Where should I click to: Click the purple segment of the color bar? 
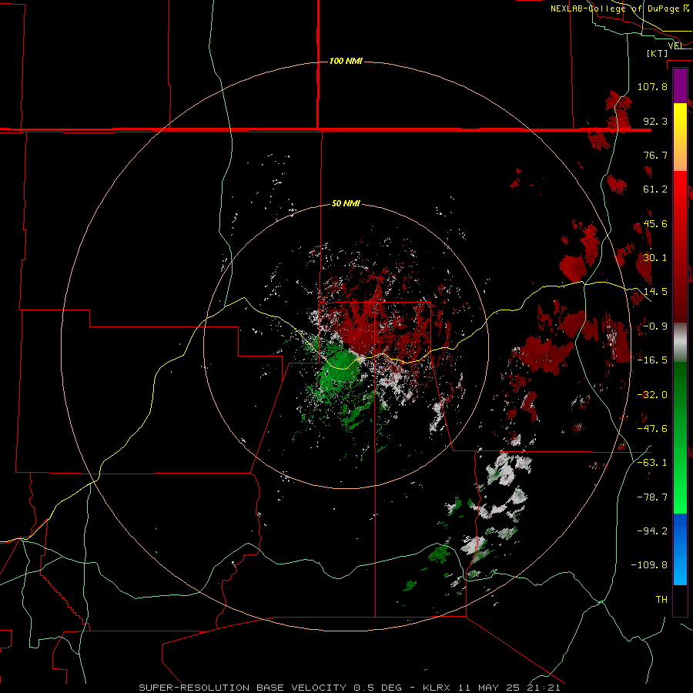pyautogui.click(x=680, y=85)
